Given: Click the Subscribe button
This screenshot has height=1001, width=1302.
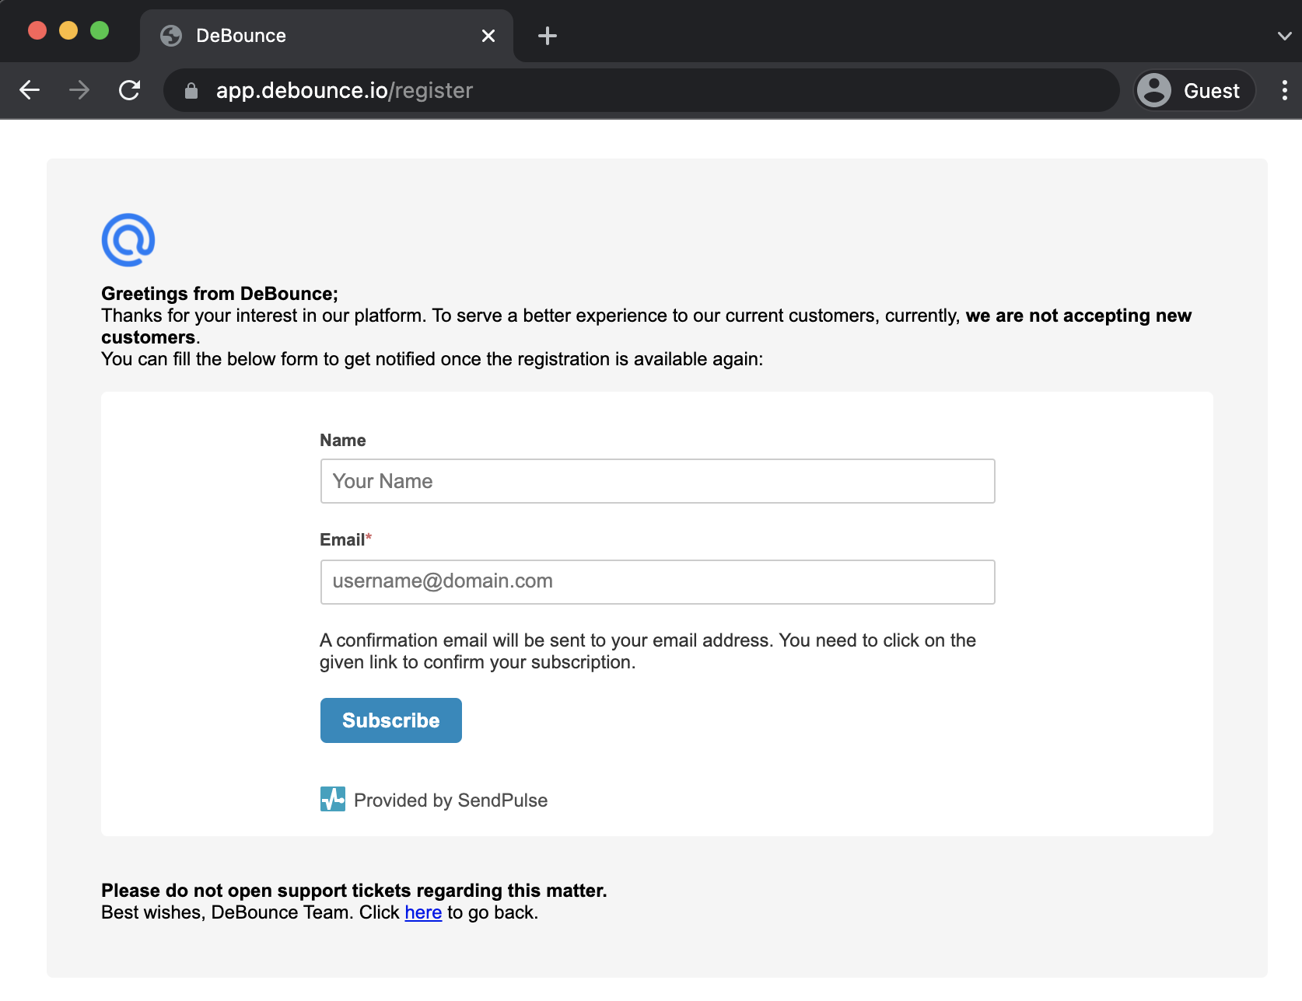Looking at the screenshot, I should tap(391, 720).
